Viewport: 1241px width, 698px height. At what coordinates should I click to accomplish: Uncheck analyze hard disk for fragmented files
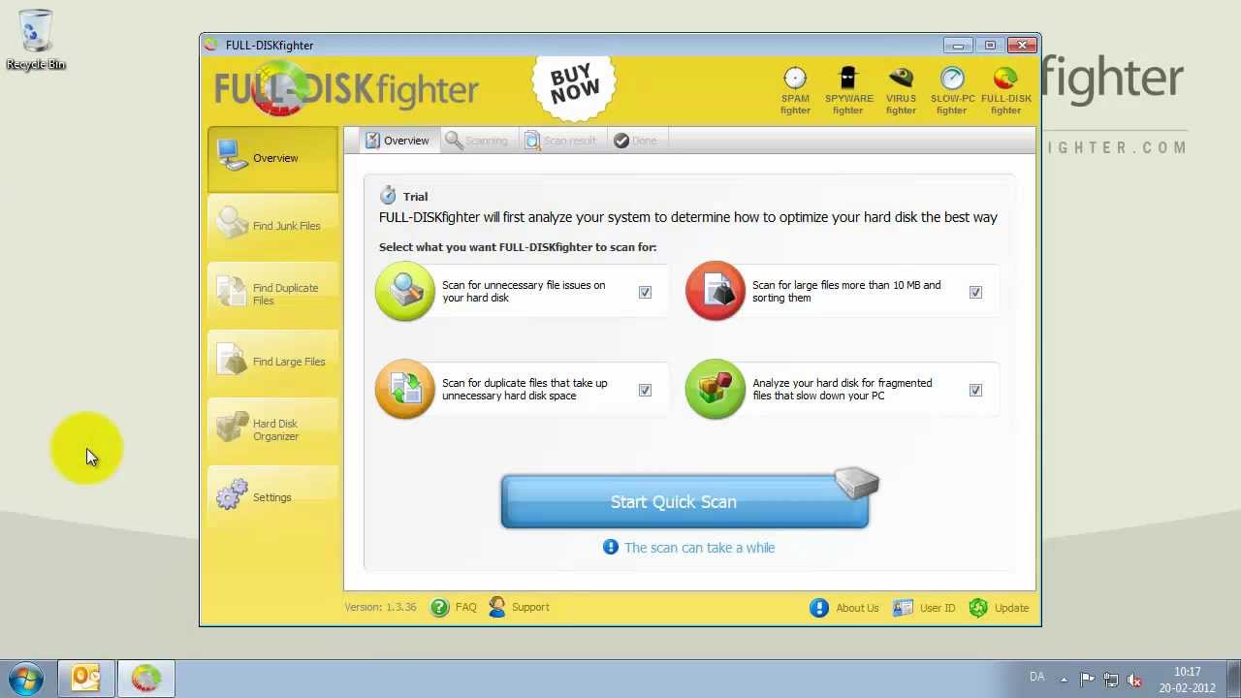click(x=975, y=390)
